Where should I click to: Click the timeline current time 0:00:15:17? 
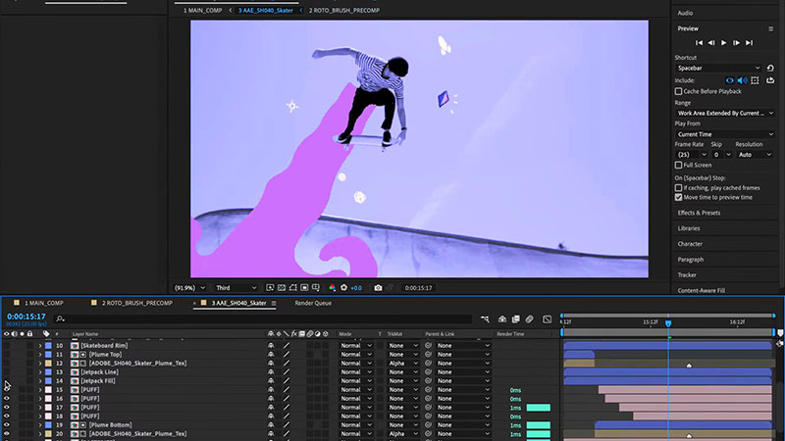[x=26, y=317]
